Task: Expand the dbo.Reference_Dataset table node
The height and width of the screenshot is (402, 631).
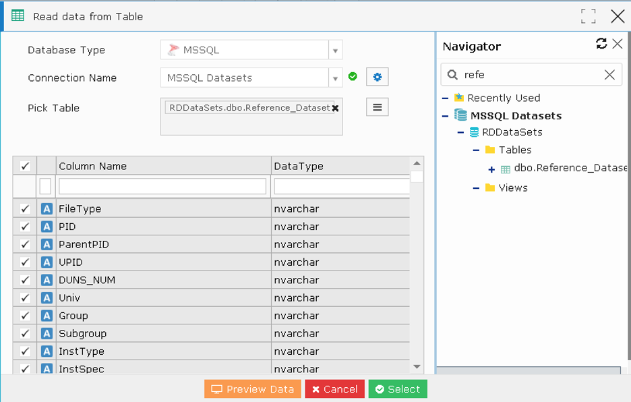Action: point(491,169)
